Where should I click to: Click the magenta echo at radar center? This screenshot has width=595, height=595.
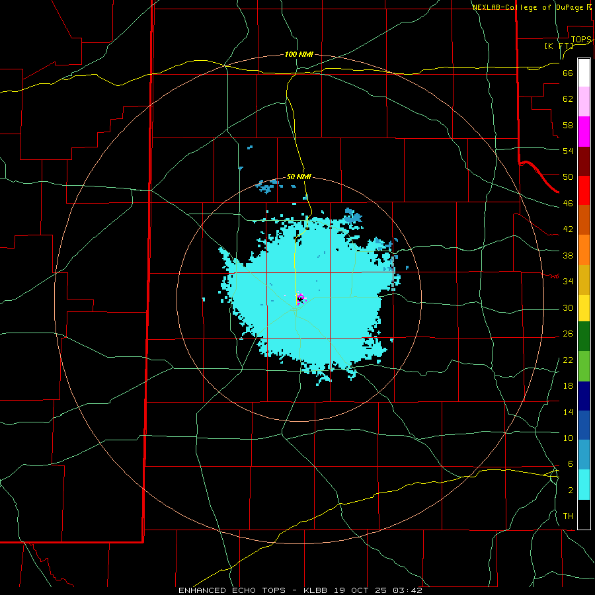pos(301,299)
